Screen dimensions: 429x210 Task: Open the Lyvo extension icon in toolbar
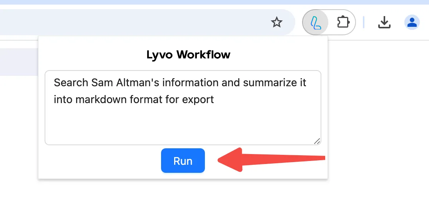pyautogui.click(x=316, y=22)
